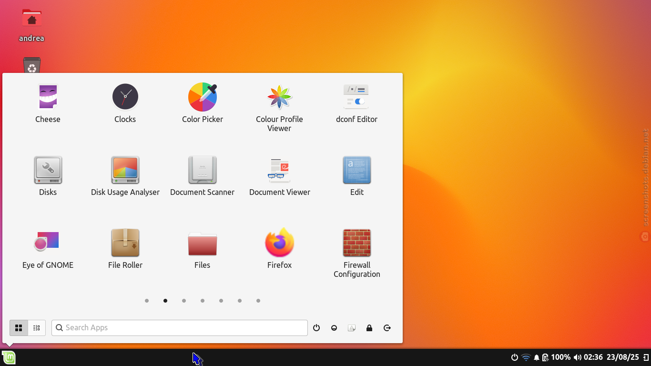This screenshot has width=651, height=366.
Task: Open the Linux Mint menu button on panel
Action: [9, 357]
